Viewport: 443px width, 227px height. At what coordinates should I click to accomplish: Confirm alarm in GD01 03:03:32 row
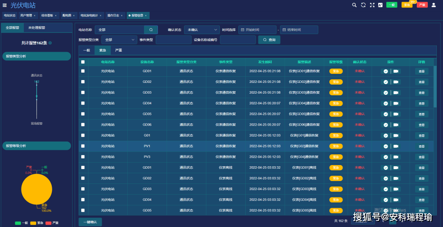coord(386,167)
